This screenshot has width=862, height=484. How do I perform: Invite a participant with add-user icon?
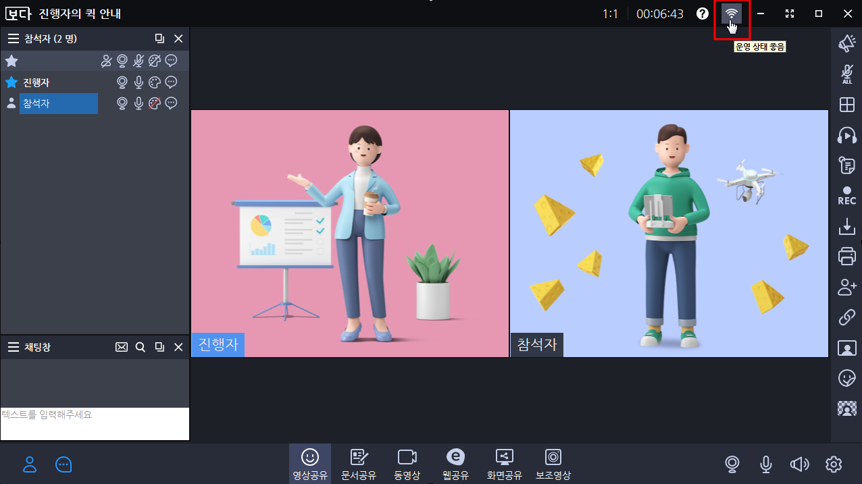[846, 287]
